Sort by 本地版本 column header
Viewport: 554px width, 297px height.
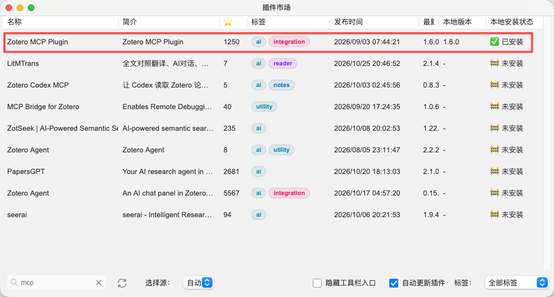(x=458, y=22)
